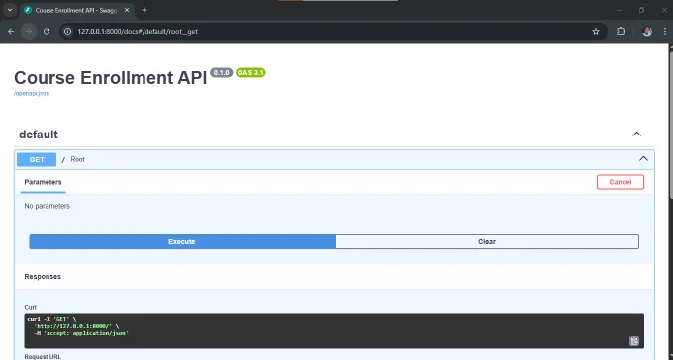
Task: Select the Course Enrollment API browser tab
Action: 76,10
